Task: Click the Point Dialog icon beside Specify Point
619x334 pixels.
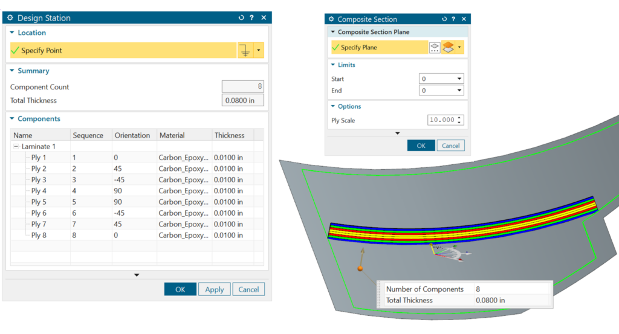Action: click(245, 51)
